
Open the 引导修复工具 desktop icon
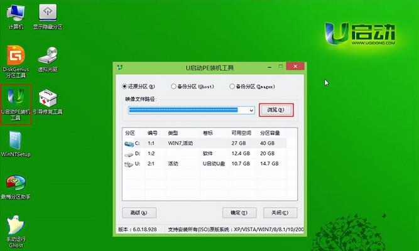(x=48, y=102)
